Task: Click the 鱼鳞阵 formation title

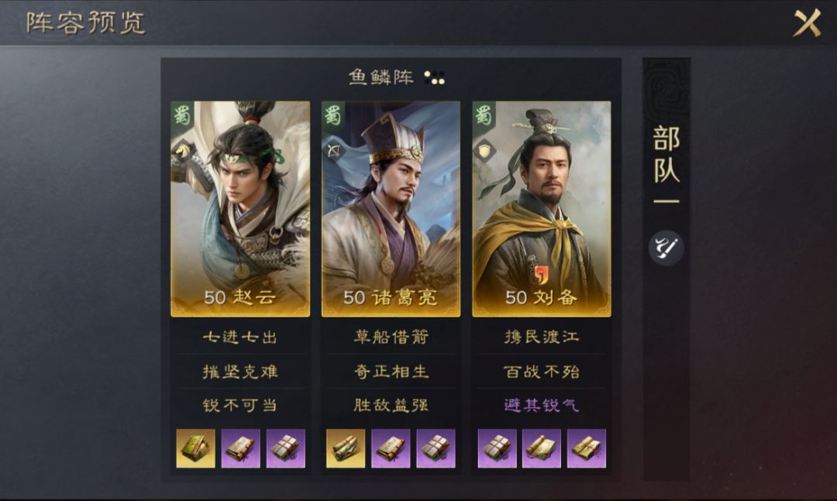Action: pos(381,77)
